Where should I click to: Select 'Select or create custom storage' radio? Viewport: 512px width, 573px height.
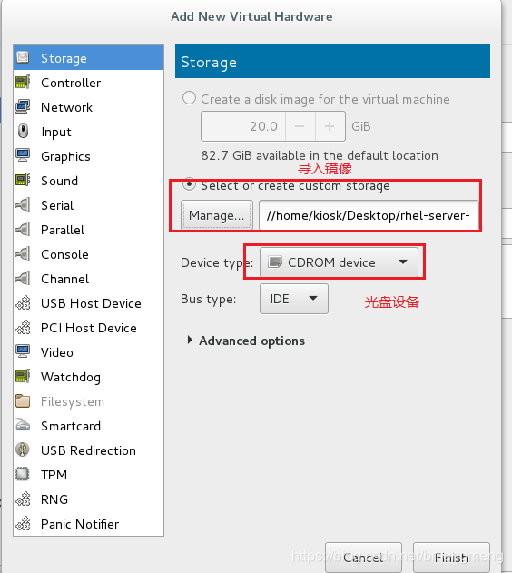pyautogui.click(x=189, y=184)
